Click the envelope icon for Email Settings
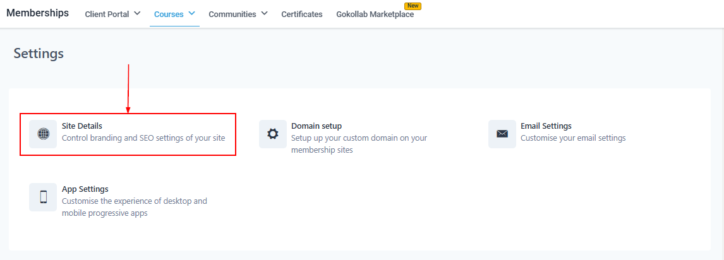Viewport: 724px width, 260px height. pos(502,134)
